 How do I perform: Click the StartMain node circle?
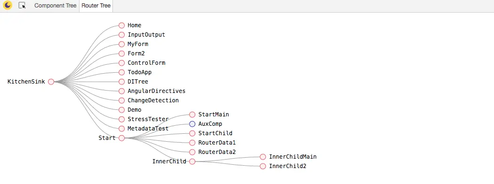click(192, 115)
